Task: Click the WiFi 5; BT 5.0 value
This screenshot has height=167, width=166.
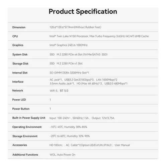Action: coord(59,91)
